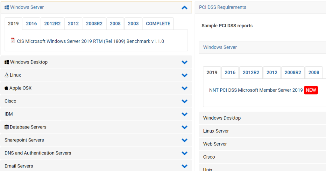Click the Database Servers stack icon
Viewport: 326px width, 171px height.
[7, 127]
